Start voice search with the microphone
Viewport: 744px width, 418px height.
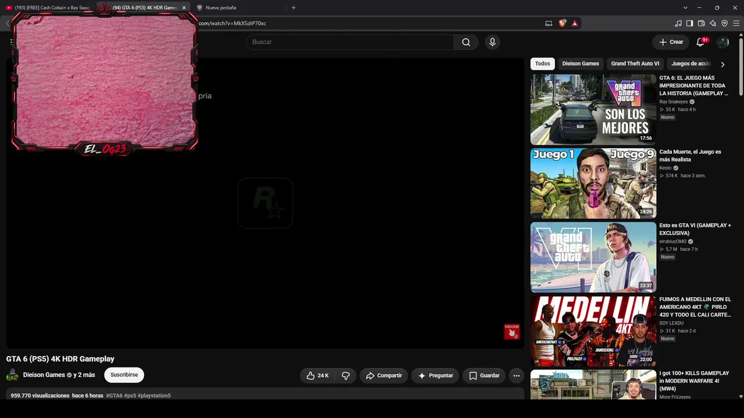492,42
